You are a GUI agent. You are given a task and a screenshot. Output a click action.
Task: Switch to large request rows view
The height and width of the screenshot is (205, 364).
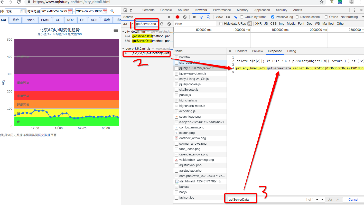pos(228,17)
